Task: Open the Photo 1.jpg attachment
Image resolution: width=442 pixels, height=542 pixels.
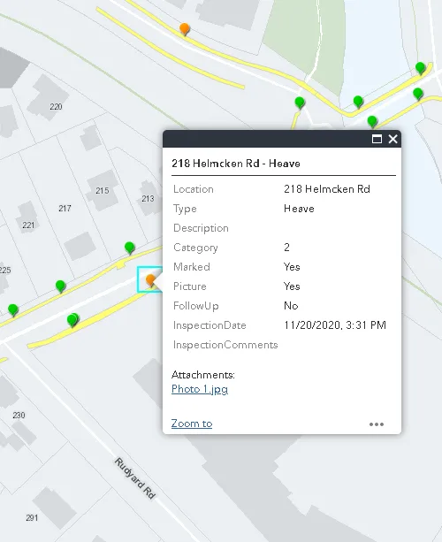Action: coord(200,389)
